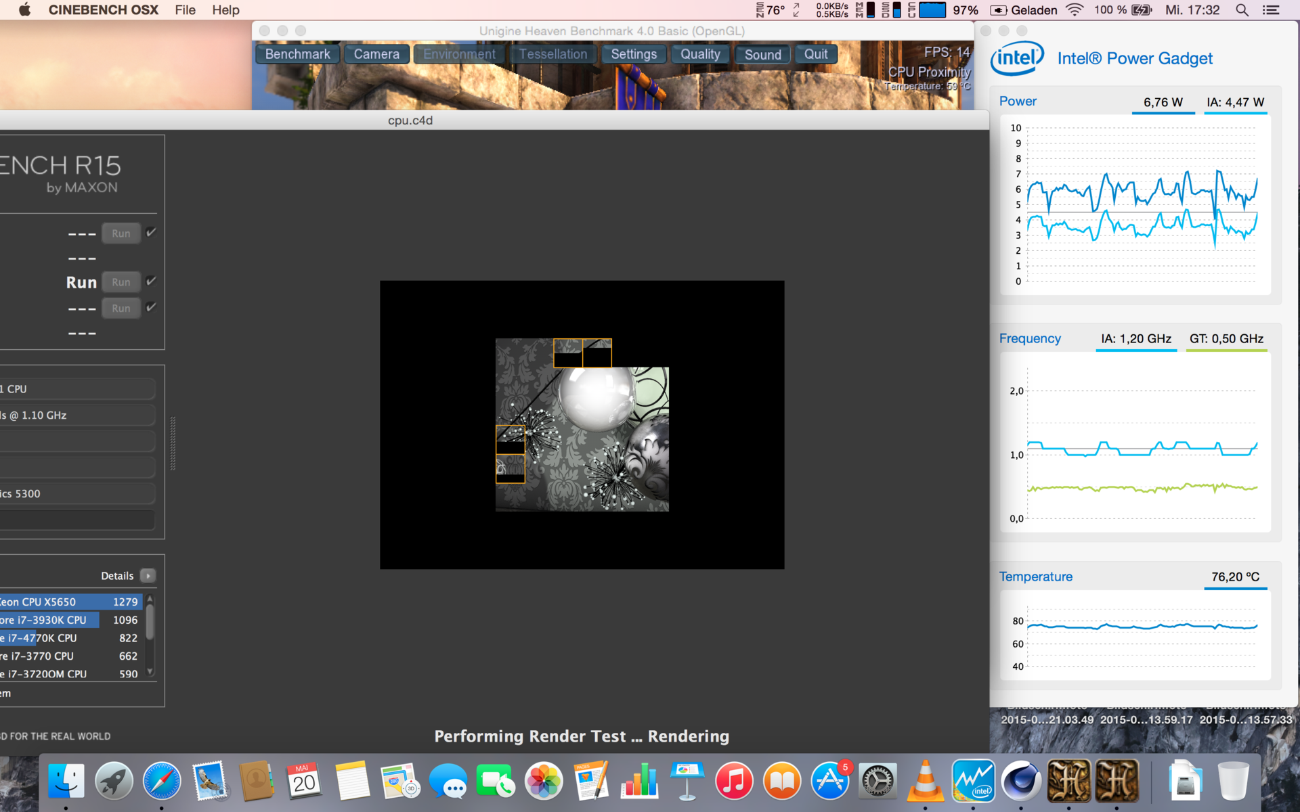Open the File menu

pos(185,10)
